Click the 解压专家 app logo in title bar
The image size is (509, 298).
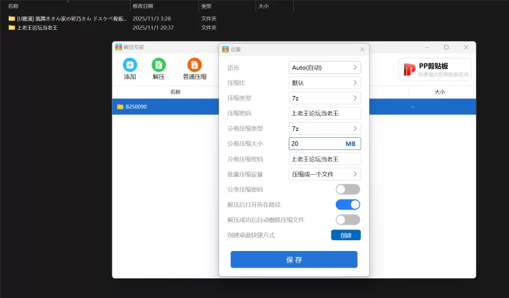point(118,47)
